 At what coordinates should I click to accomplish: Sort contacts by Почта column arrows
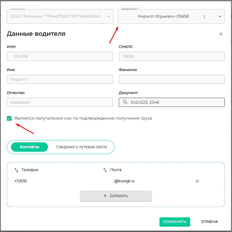(105, 170)
